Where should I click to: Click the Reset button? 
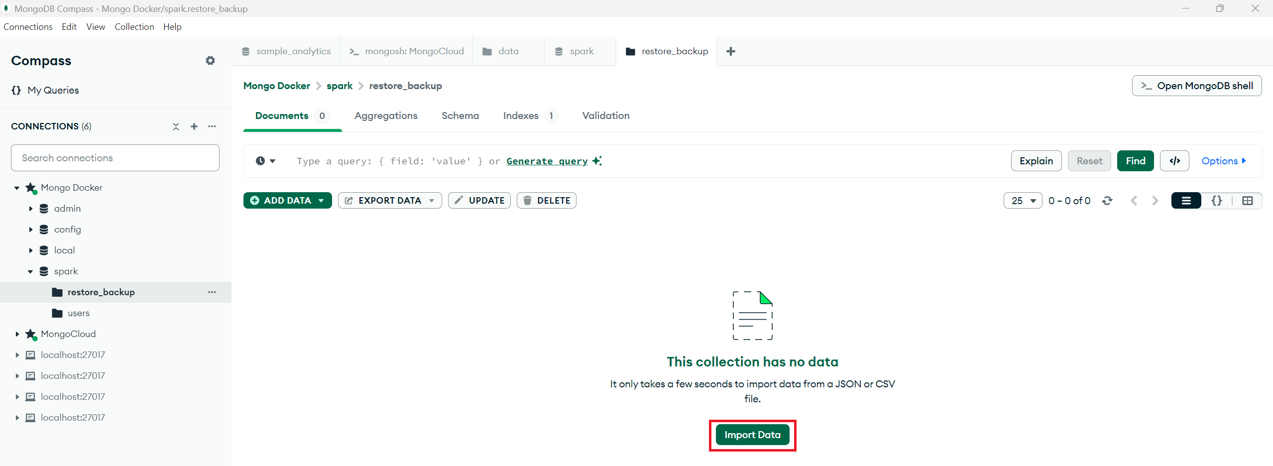click(x=1089, y=161)
